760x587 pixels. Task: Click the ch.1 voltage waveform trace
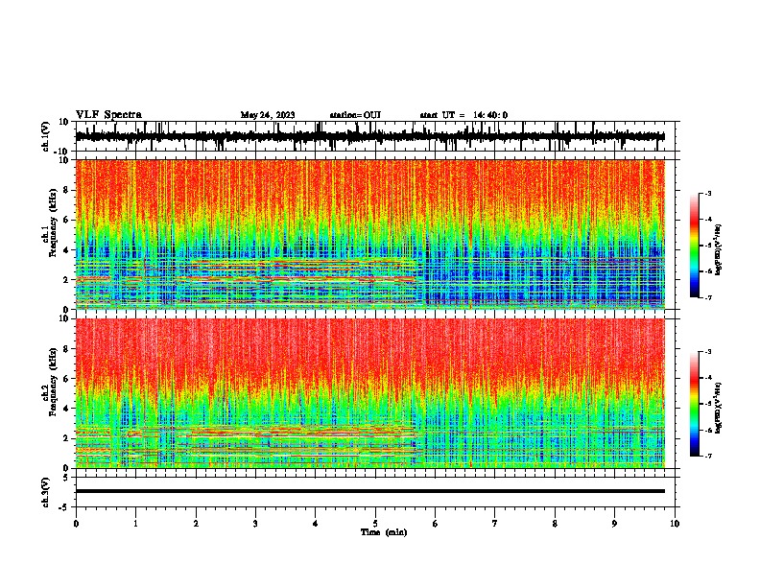pos(369,136)
